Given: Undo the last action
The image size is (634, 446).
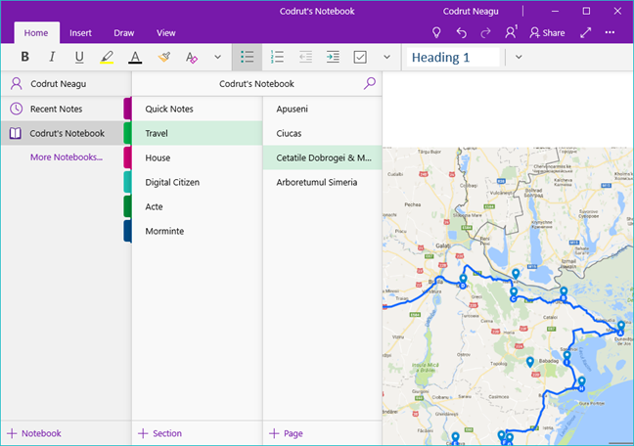Looking at the screenshot, I should point(462,32).
